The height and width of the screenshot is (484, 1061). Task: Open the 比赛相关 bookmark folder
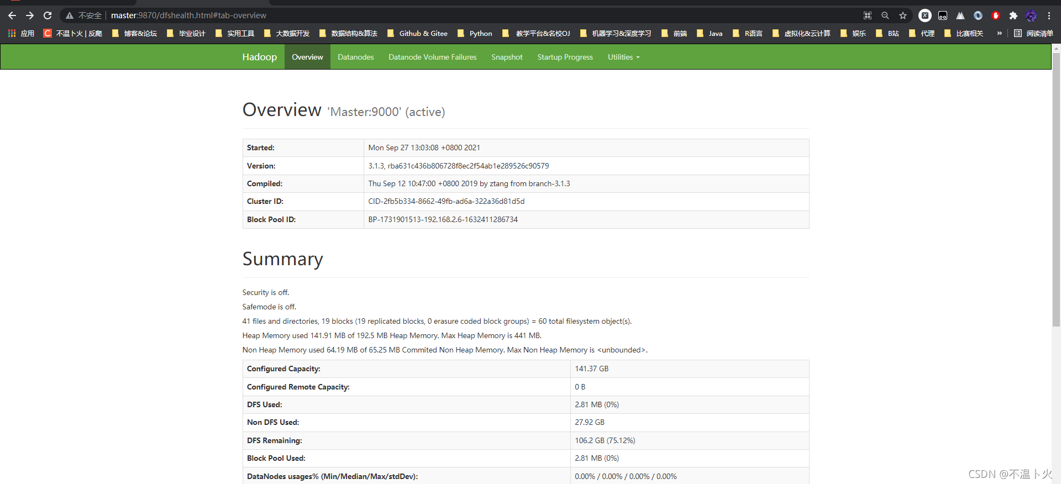coord(964,34)
